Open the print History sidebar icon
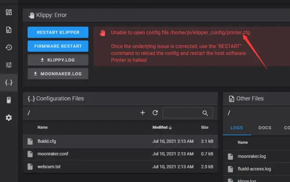Image resolution: width=290 pixels, height=182 pixels. pyautogui.click(x=9, y=47)
